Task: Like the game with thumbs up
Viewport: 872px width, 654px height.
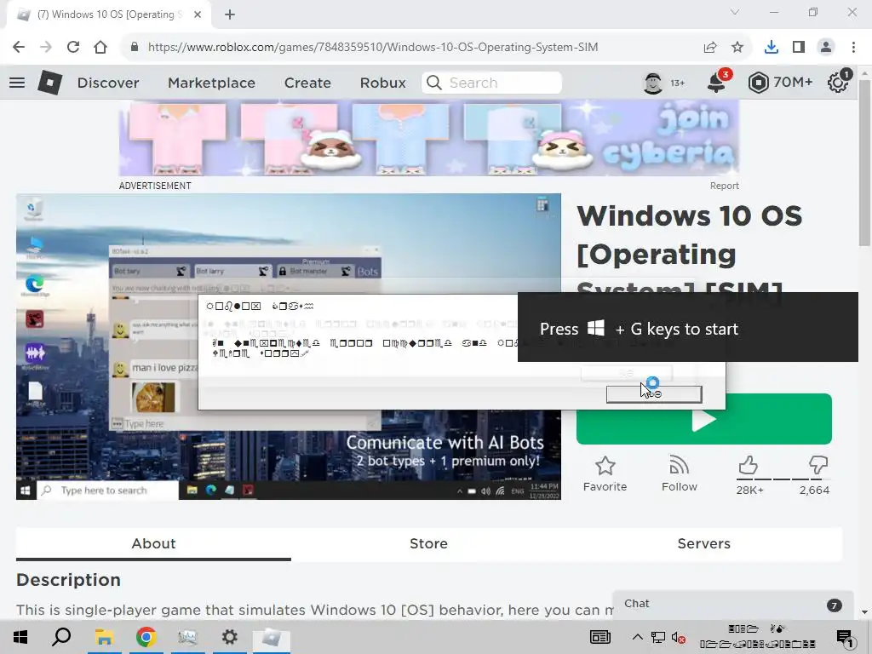Action: [x=749, y=466]
